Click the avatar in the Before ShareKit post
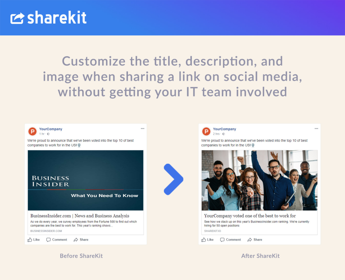Viewport: 345px width, 280px height. 32,131
